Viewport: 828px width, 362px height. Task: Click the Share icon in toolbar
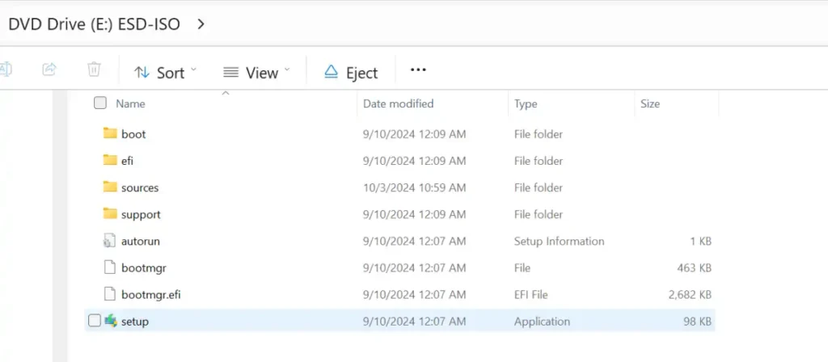click(x=49, y=69)
